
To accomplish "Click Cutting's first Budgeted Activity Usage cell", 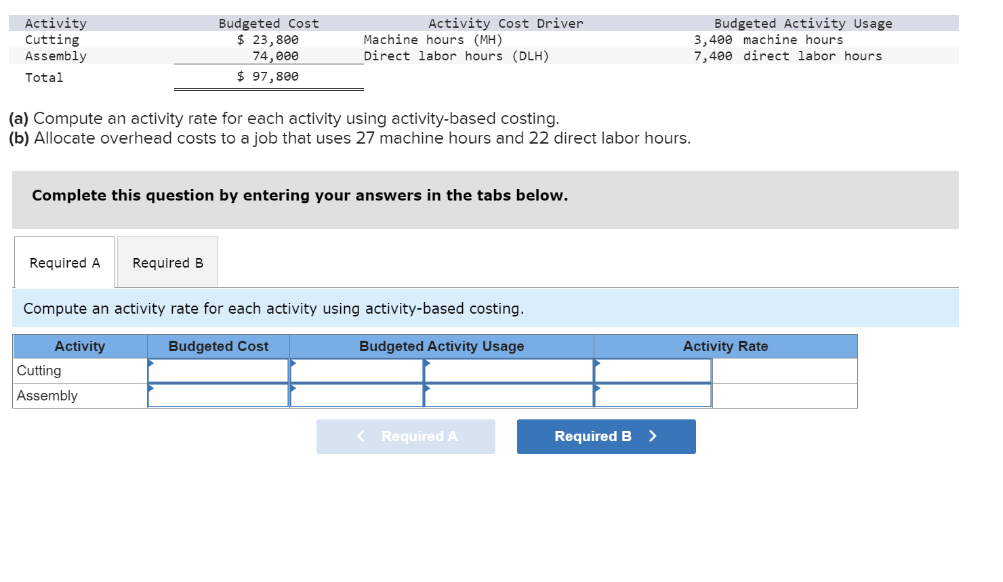I will coord(356,371).
